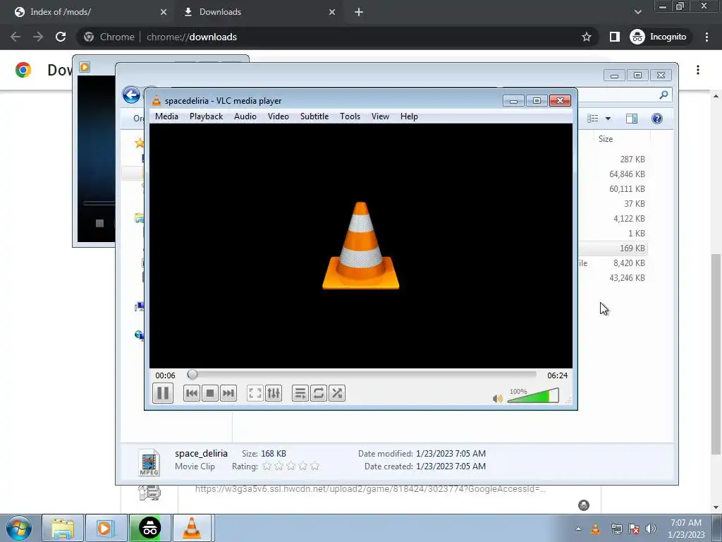Toggle loop mode in VLC
This screenshot has width=722, height=542.
(x=319, y=393)
